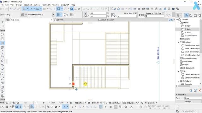Open 0. Ground Floor in navigator

pyautogui.click(x=191, y=35)
